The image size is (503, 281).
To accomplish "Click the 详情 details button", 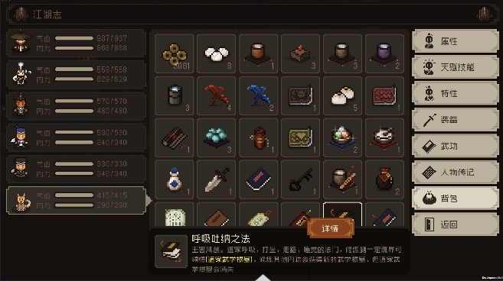I will point(331,228).
